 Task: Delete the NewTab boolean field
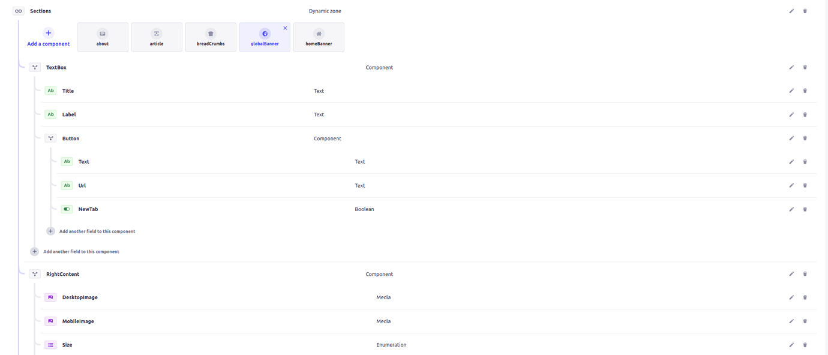click(x=805, y=209)
